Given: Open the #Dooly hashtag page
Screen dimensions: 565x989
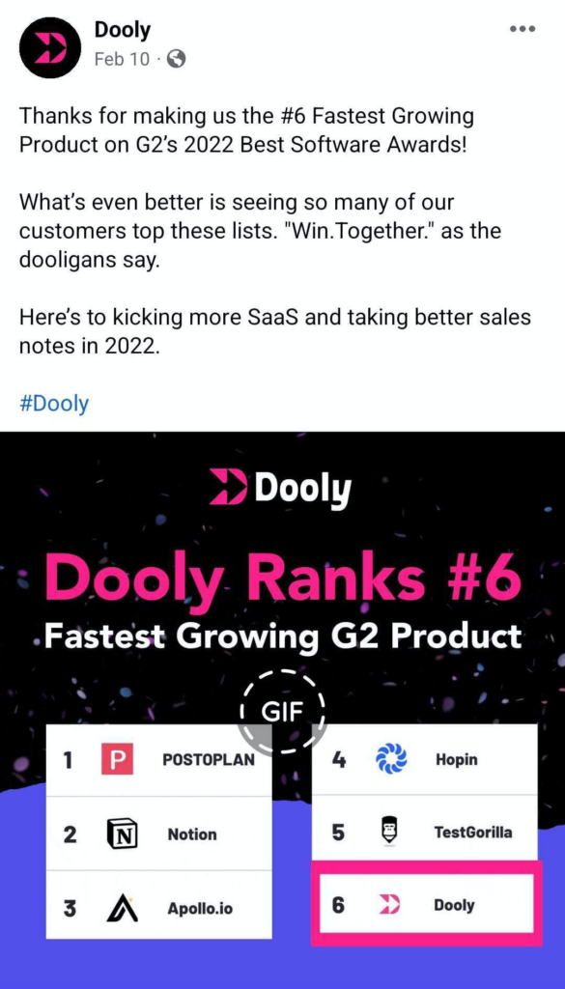Looking at the screenshot, I should coord(53,403).
